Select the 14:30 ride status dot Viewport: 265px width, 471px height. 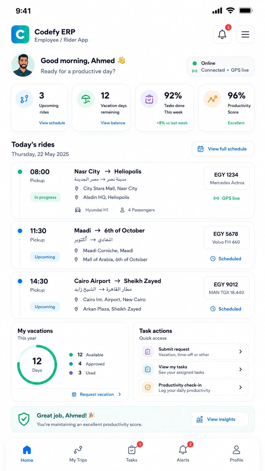coord(20,281)
